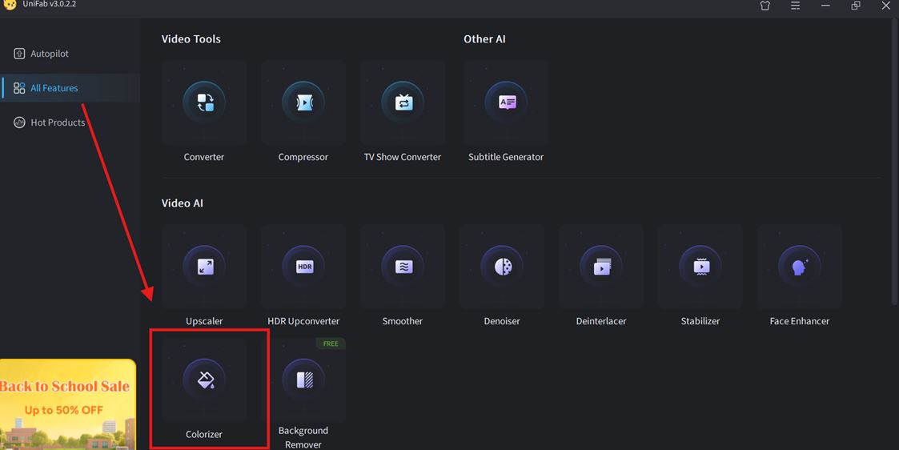Go to Hot Products section
The height and width of the screenshot is (450, 899).
tap(58, 123)
